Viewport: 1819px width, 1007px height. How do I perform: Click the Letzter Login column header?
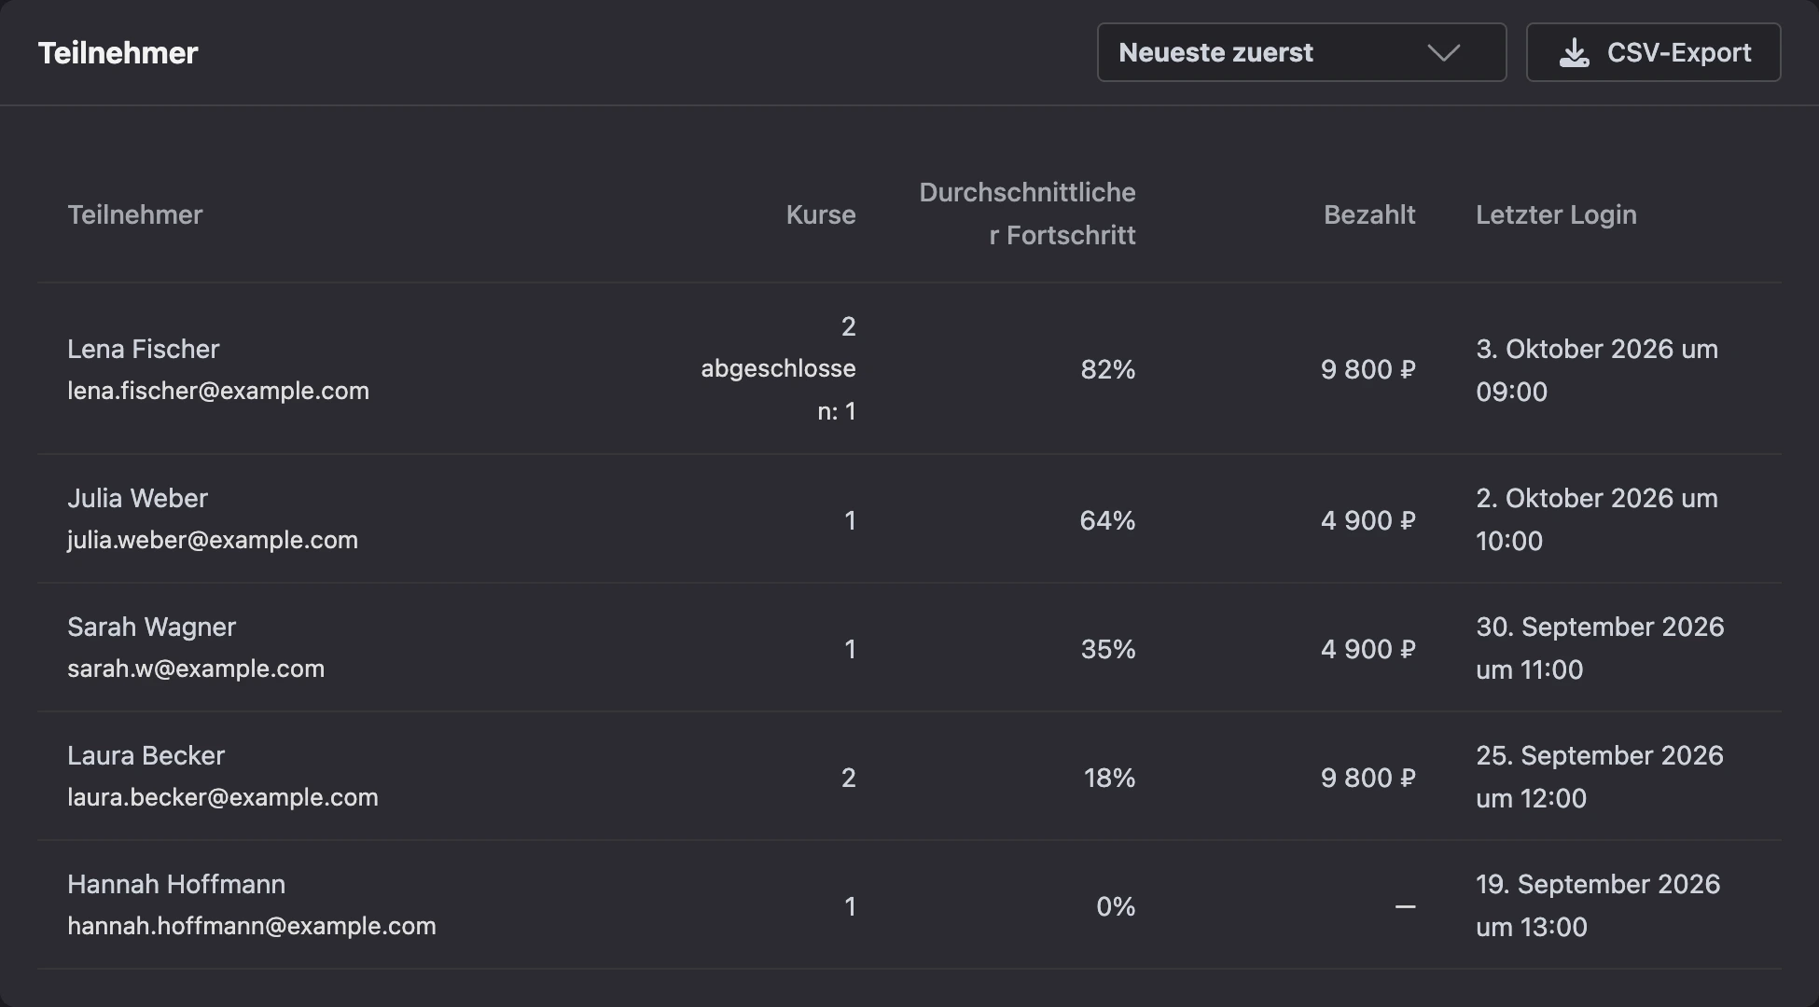pos(1556,214)
